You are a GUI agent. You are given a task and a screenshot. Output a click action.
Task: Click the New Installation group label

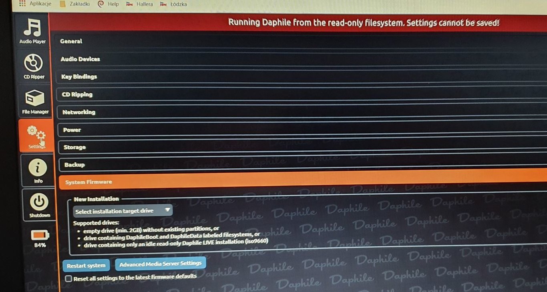(97, 199)
